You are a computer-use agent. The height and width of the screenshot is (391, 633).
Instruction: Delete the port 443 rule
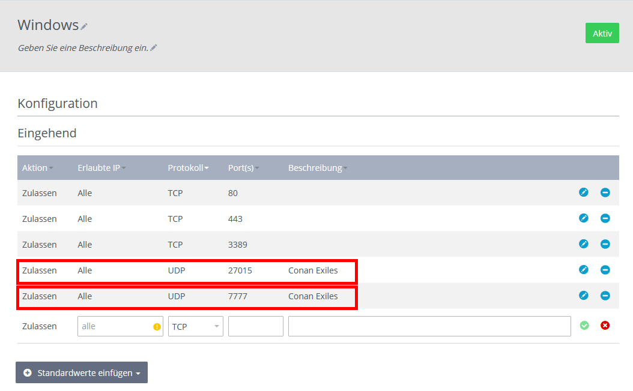pos(605,218)
